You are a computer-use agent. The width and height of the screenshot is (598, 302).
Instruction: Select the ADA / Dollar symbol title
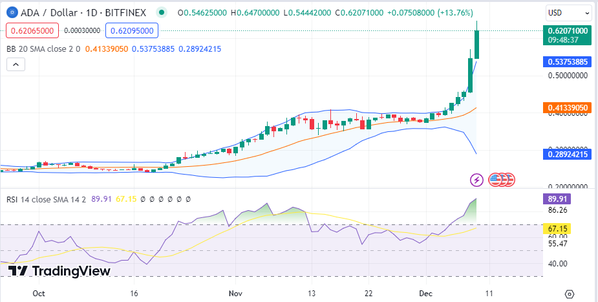coord(83,12)
